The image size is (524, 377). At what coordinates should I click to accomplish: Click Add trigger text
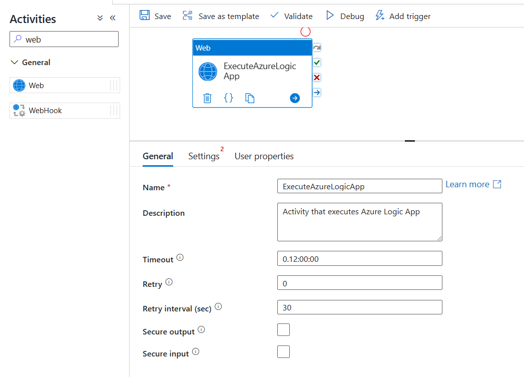[x=410, y=17]
